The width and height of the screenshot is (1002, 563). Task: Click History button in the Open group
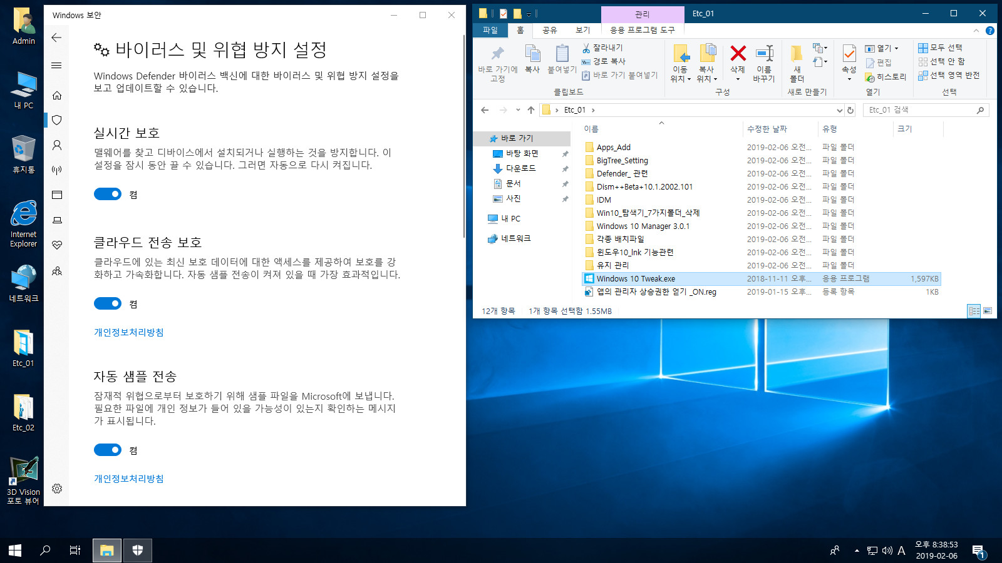click(x=886, y=77)
